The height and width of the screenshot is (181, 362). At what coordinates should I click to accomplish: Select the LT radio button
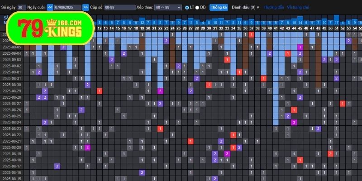[x=187, y=8]
